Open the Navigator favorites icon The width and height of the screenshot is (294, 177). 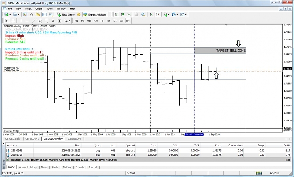point(38,15)
